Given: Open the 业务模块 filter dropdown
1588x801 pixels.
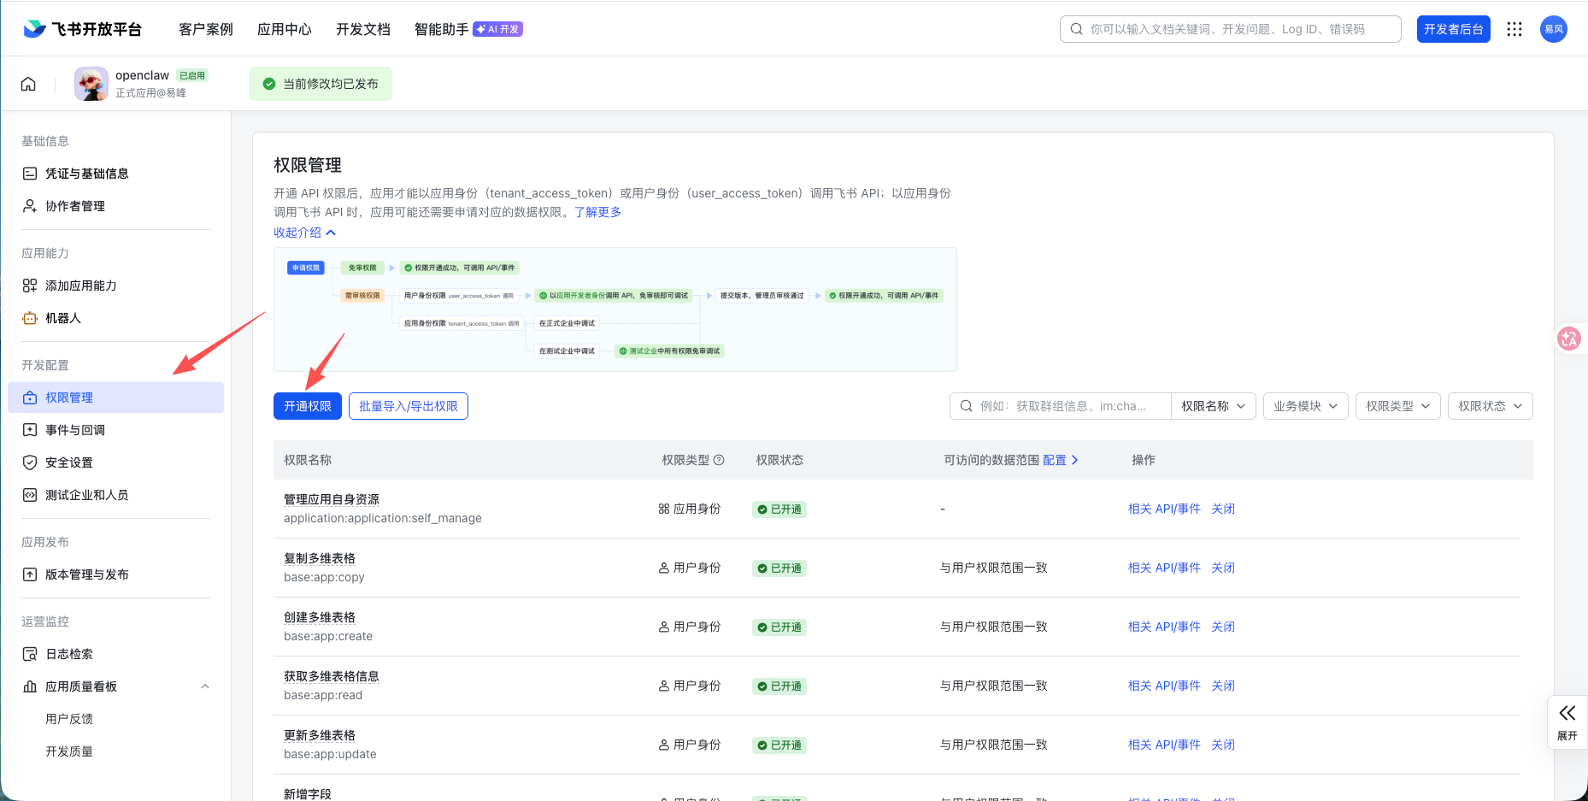Looking at the screenshot, I should click(x=1305, y=406).
